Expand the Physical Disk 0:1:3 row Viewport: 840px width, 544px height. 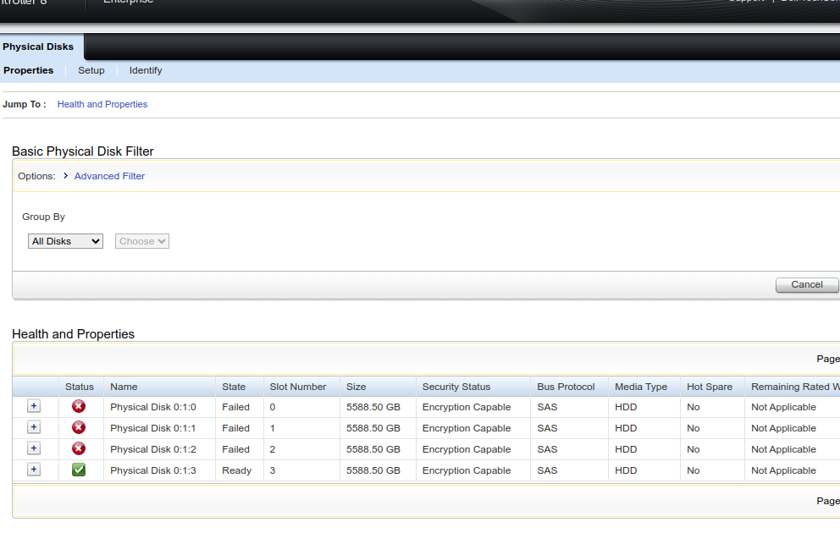pos(34,470)
